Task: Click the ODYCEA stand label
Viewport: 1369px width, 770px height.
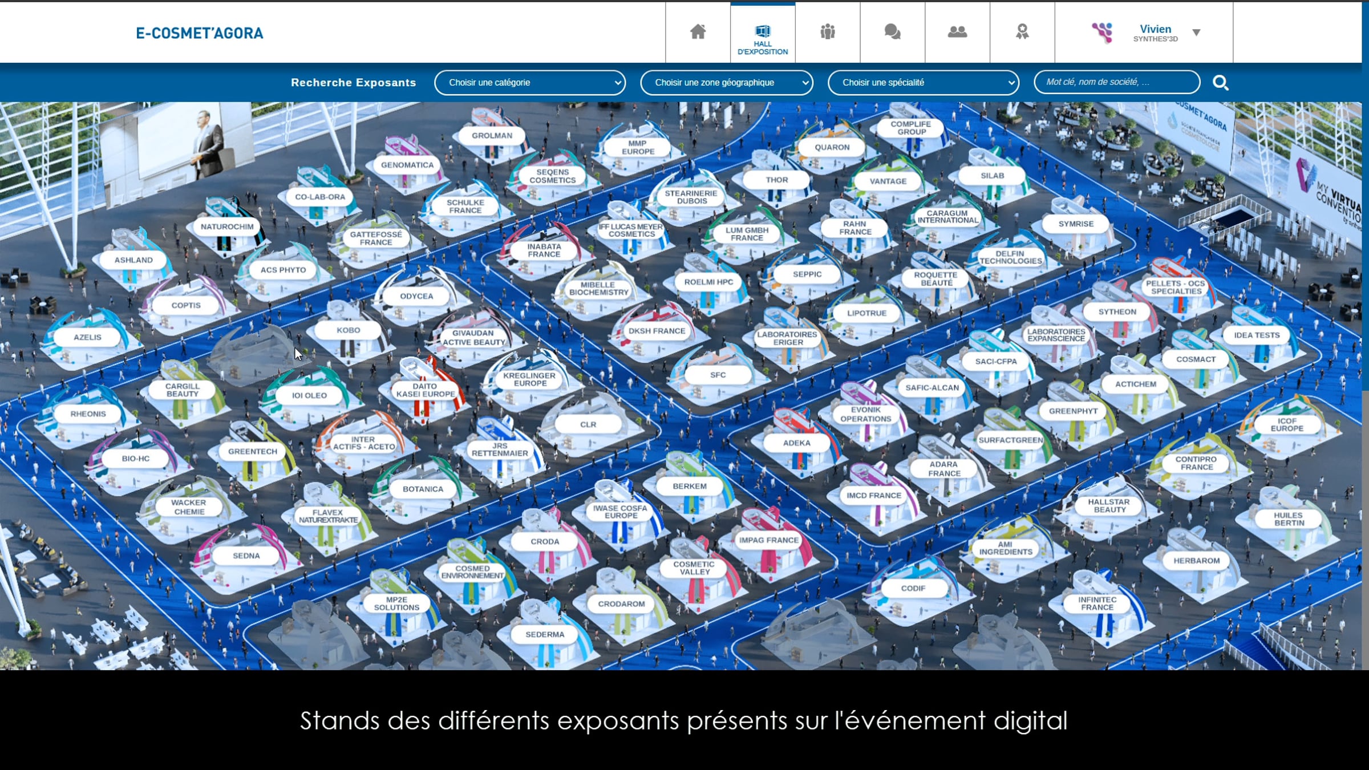Action: [x=416, y=296]
